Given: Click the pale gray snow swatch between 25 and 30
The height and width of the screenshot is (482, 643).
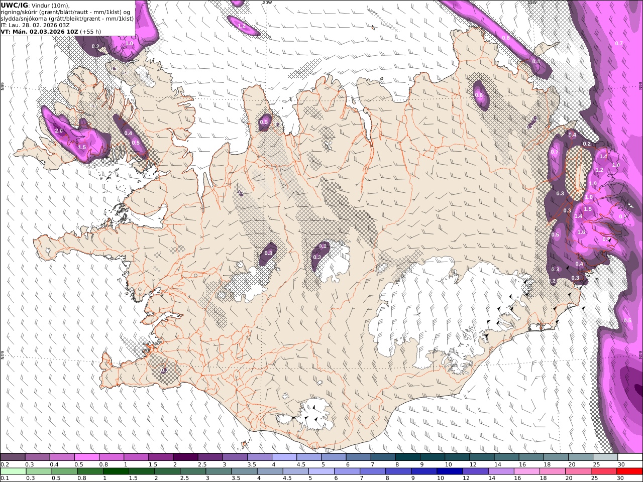Looking at the screenshot, I should [605, 457].
